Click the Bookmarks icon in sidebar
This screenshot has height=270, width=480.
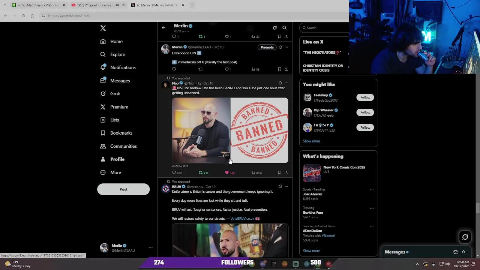103,133
